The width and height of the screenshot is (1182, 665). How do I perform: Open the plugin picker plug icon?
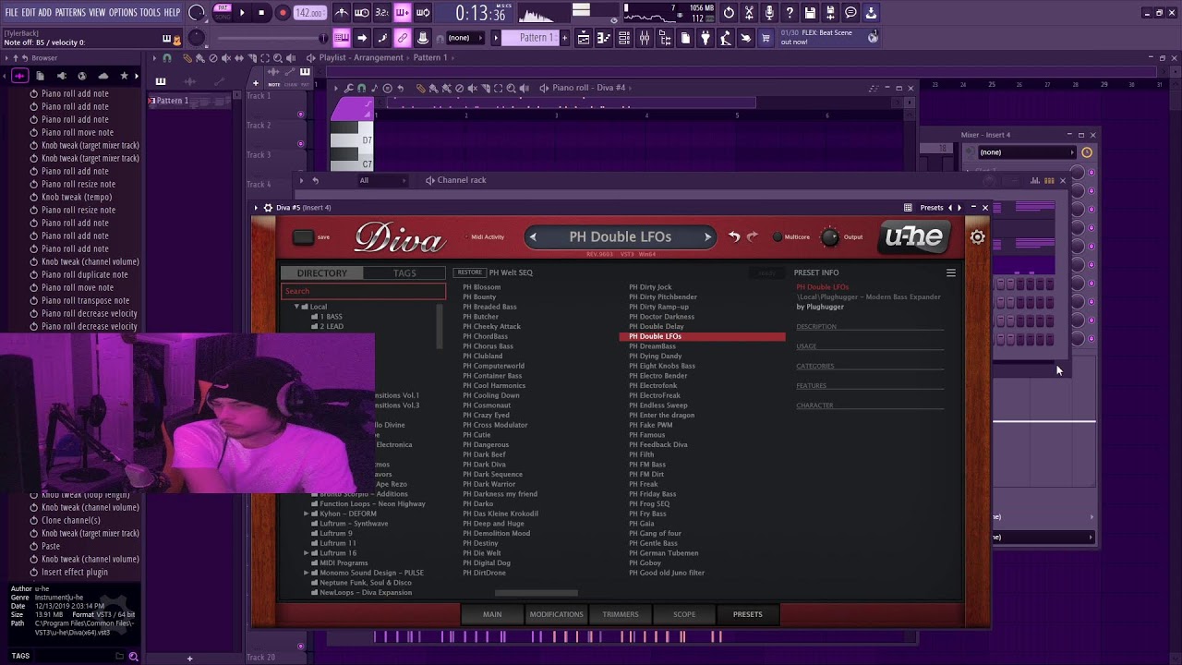tap(706, 38)
